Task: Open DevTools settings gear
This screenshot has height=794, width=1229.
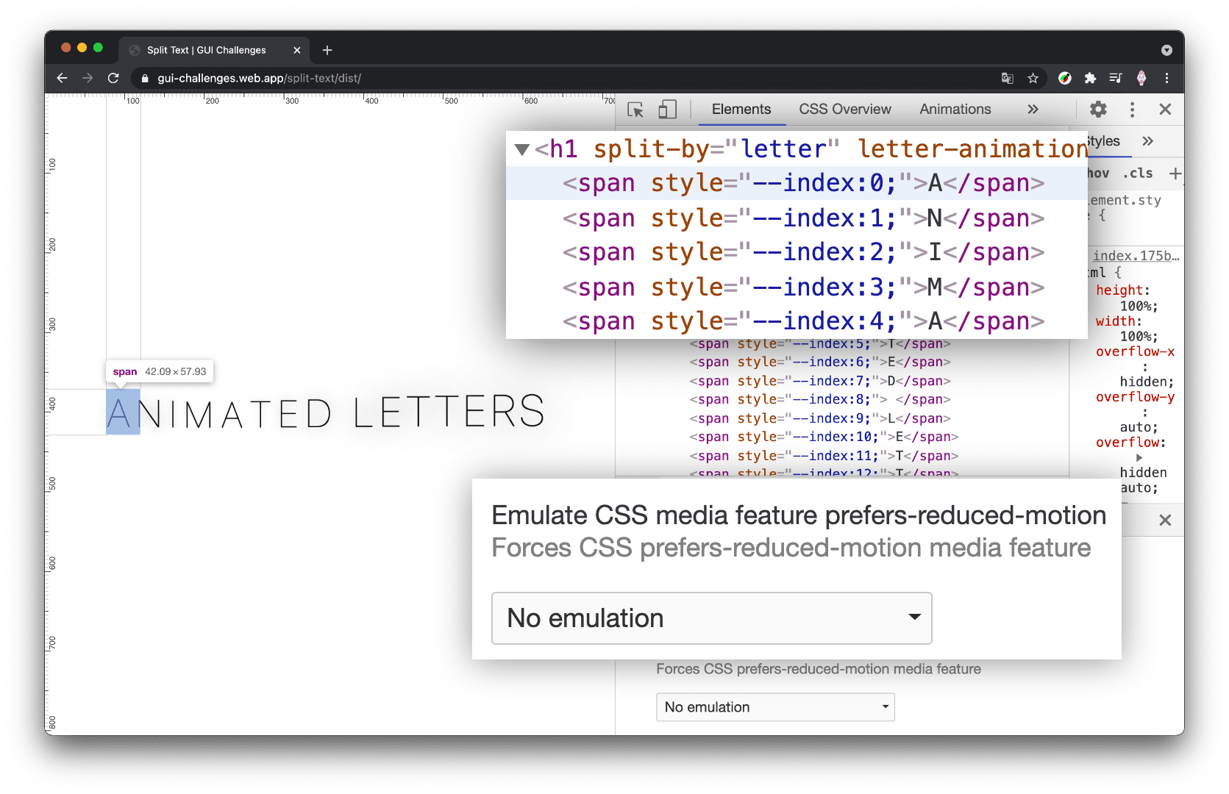Action: (x=1098, y=110)
